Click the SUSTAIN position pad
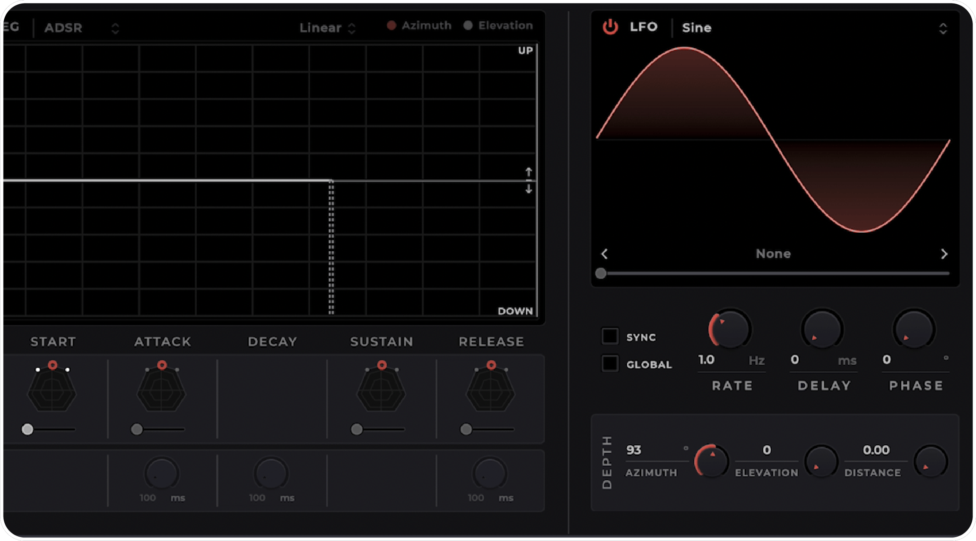Image resolution: width=976 pixels, height=541 pixels. [x=381, y=389]
